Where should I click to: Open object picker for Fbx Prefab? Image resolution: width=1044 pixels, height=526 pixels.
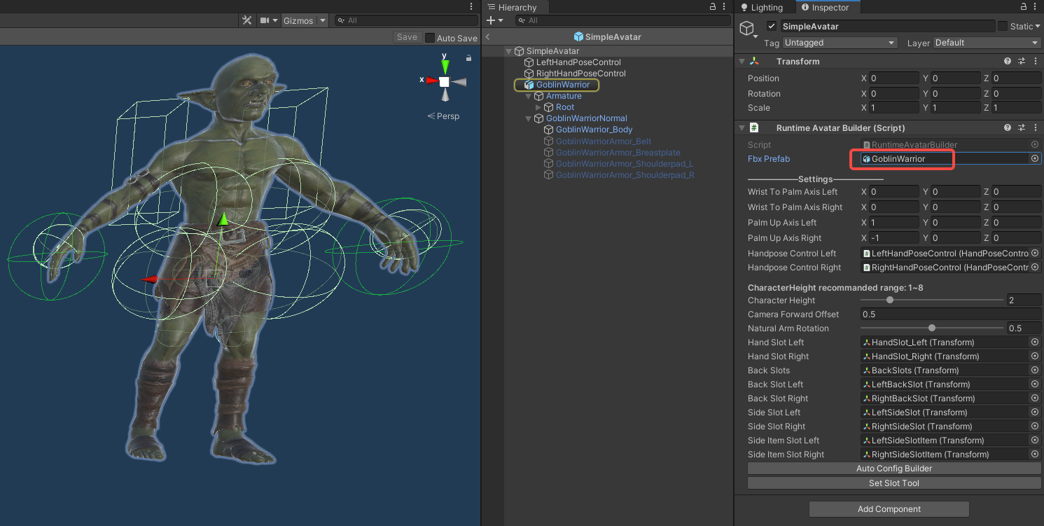[1034, 159]
